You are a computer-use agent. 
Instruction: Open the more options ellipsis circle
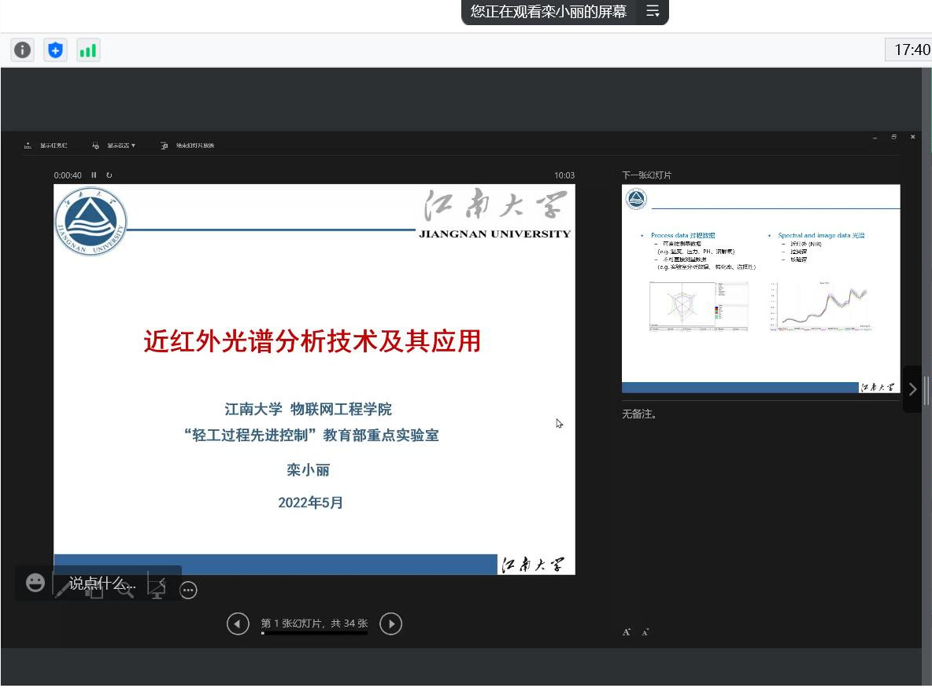(188, 590)
